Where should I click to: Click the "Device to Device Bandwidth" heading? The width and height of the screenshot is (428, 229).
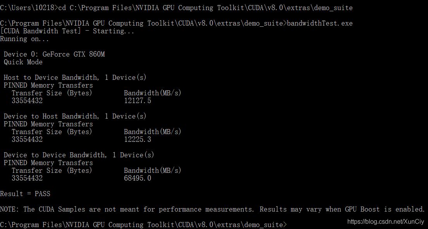[x=55, y=155]
